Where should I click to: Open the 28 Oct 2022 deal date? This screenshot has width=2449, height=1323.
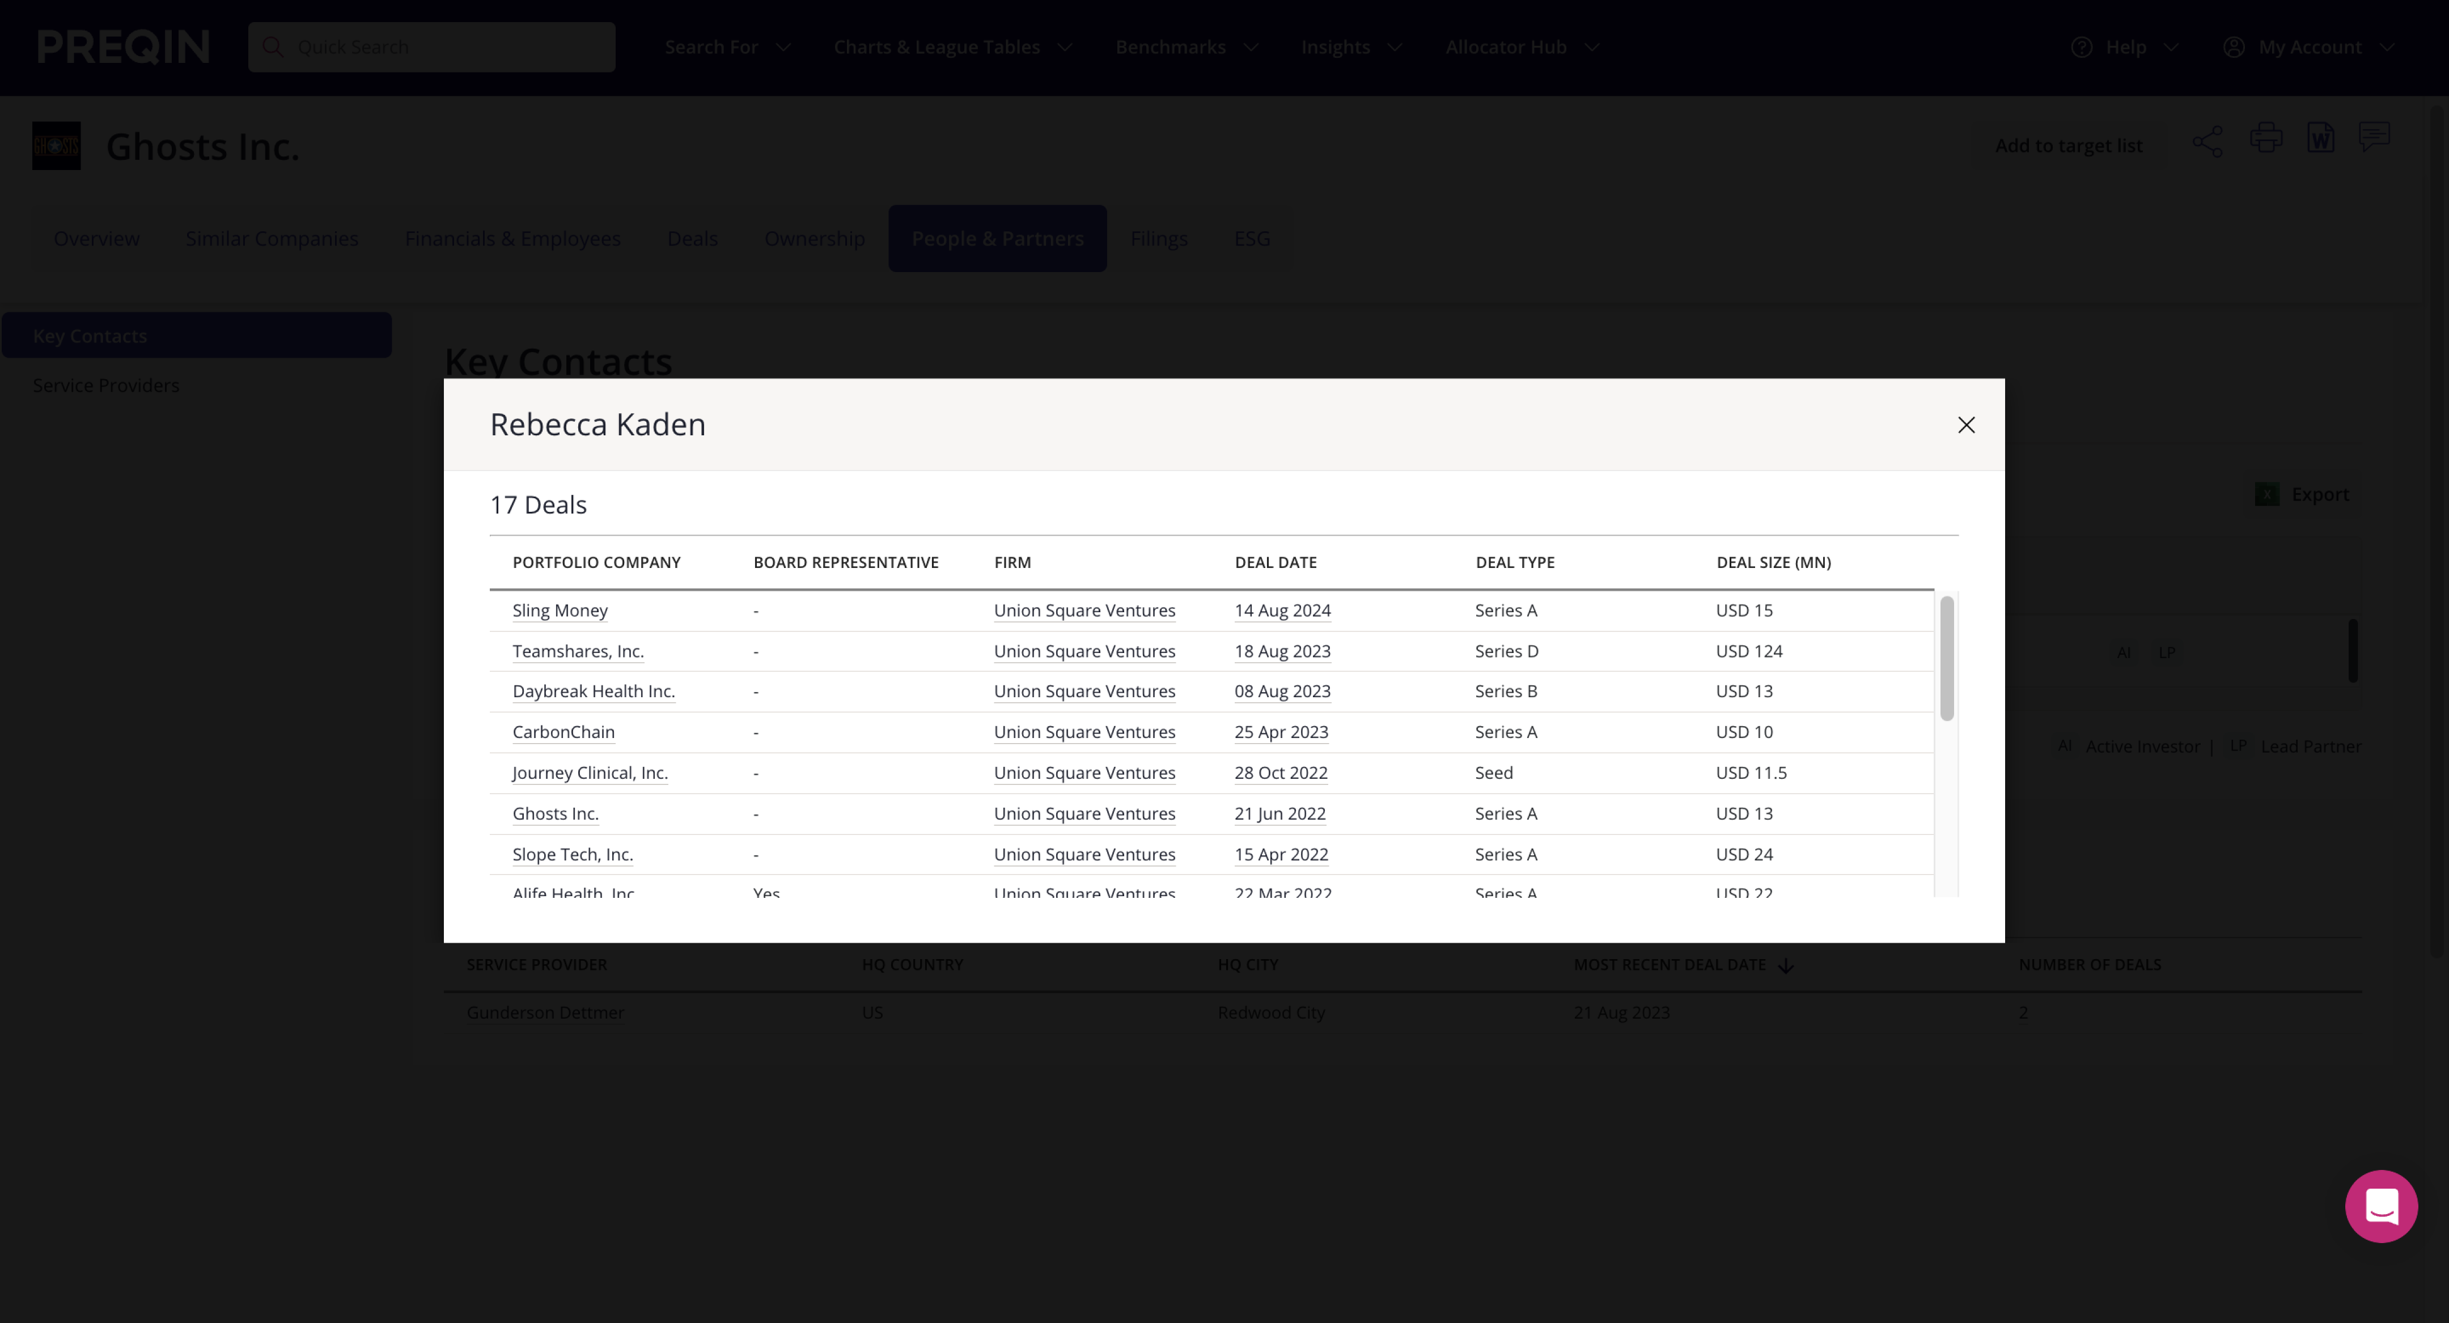click(1281, 773)
